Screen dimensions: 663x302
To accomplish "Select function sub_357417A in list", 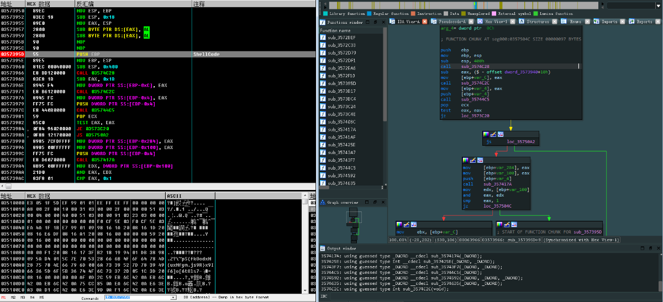I will pyautogui.click(x=352, y=129).
